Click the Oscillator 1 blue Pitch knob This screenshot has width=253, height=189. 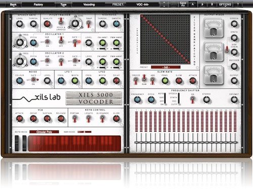pyautogui.click(x=33, y=43)
